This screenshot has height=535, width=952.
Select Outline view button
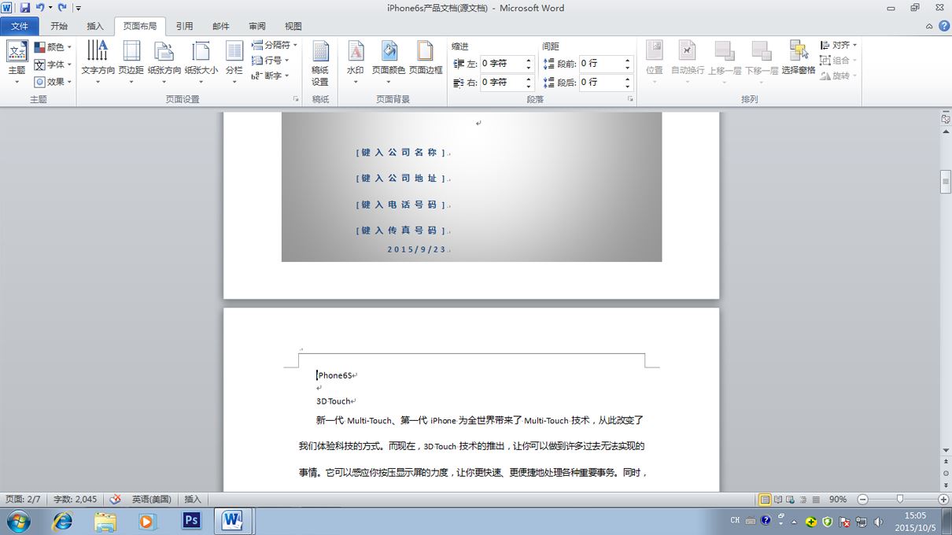click(803, 500)
